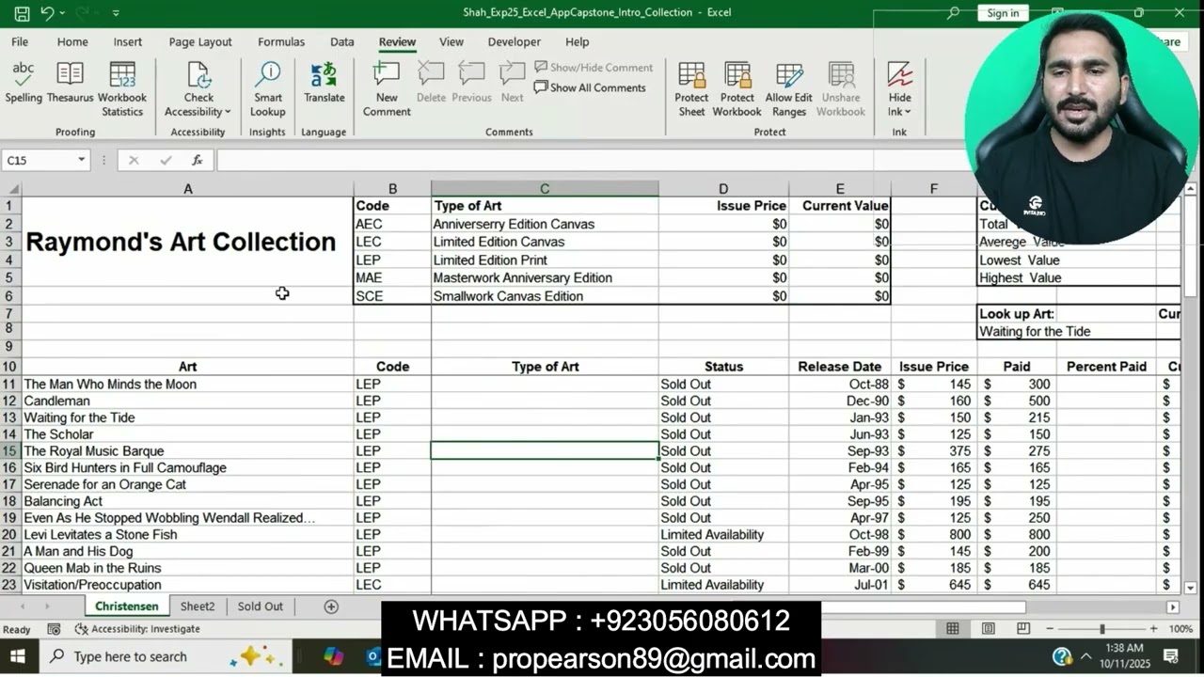Image resolution: width=1204 pixels, height=677 pixels.
Task: Select all cells with corner button
Action: 11,189
